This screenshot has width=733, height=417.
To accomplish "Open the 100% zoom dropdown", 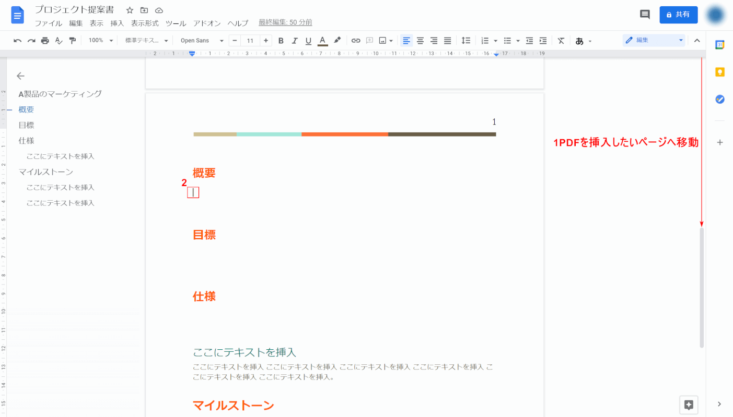I will tap(100, 41).
